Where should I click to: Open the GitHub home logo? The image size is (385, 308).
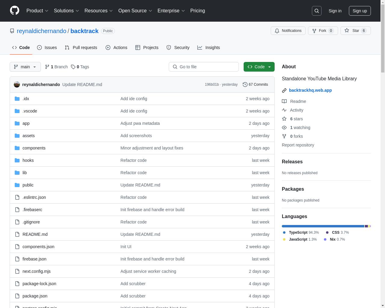click(x=14, y=11)
